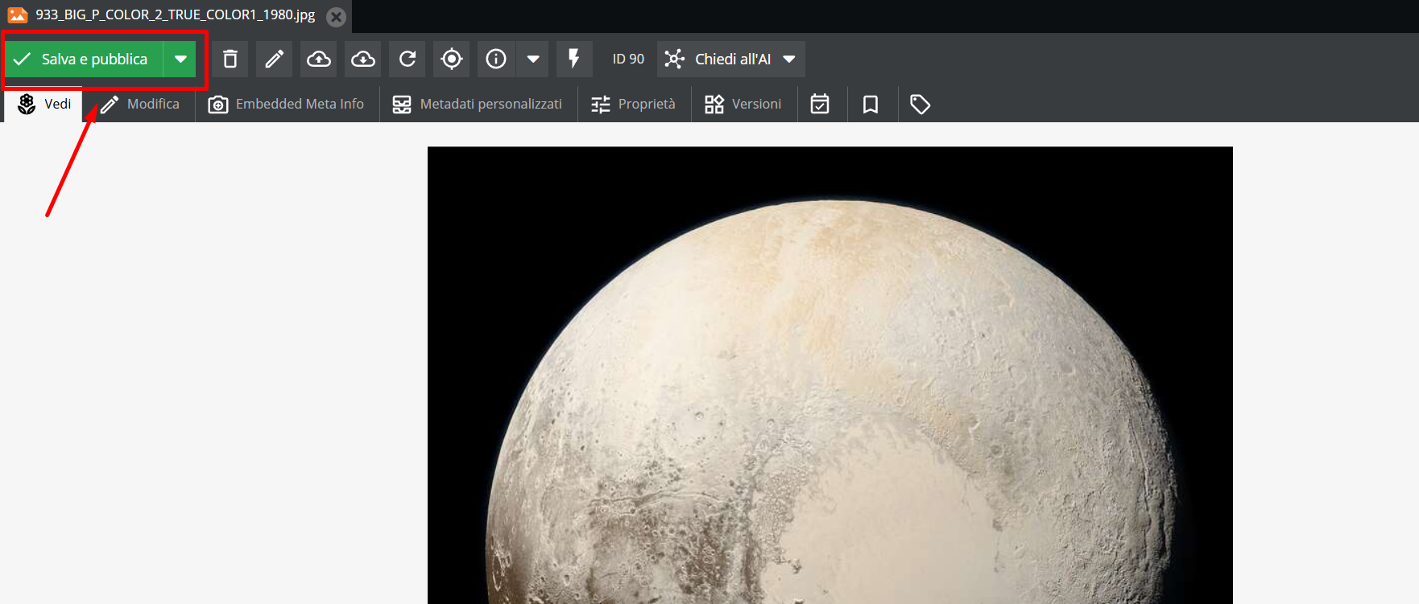Expand the Salva e pubblica dropdown arrow

tap(180, 59)
